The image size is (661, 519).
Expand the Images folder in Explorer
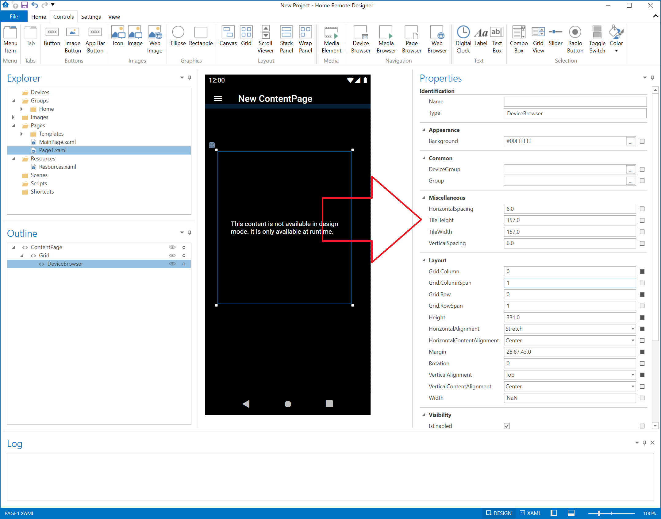point(13,117)
